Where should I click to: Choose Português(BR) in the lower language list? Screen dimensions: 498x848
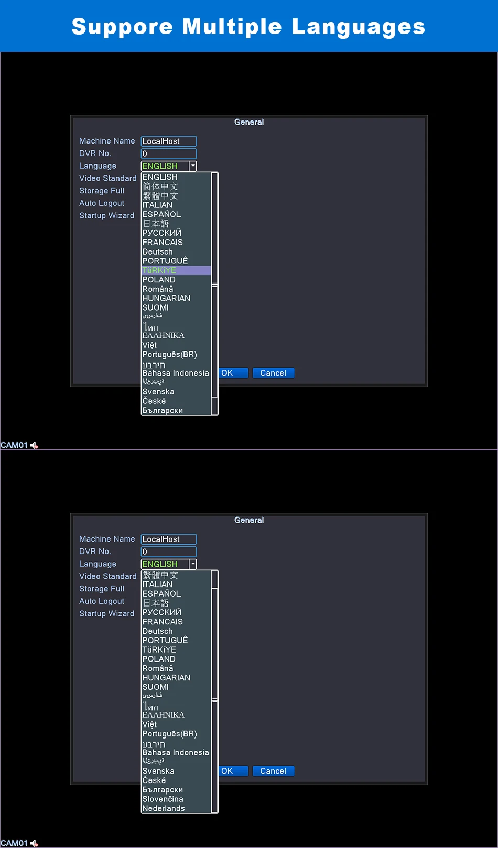[x=176, y=734]
